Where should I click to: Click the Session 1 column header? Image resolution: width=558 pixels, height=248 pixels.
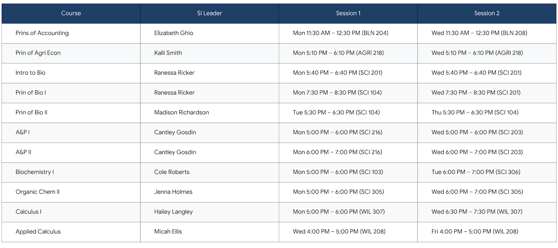pyautogui.click(x=348, y=13)
